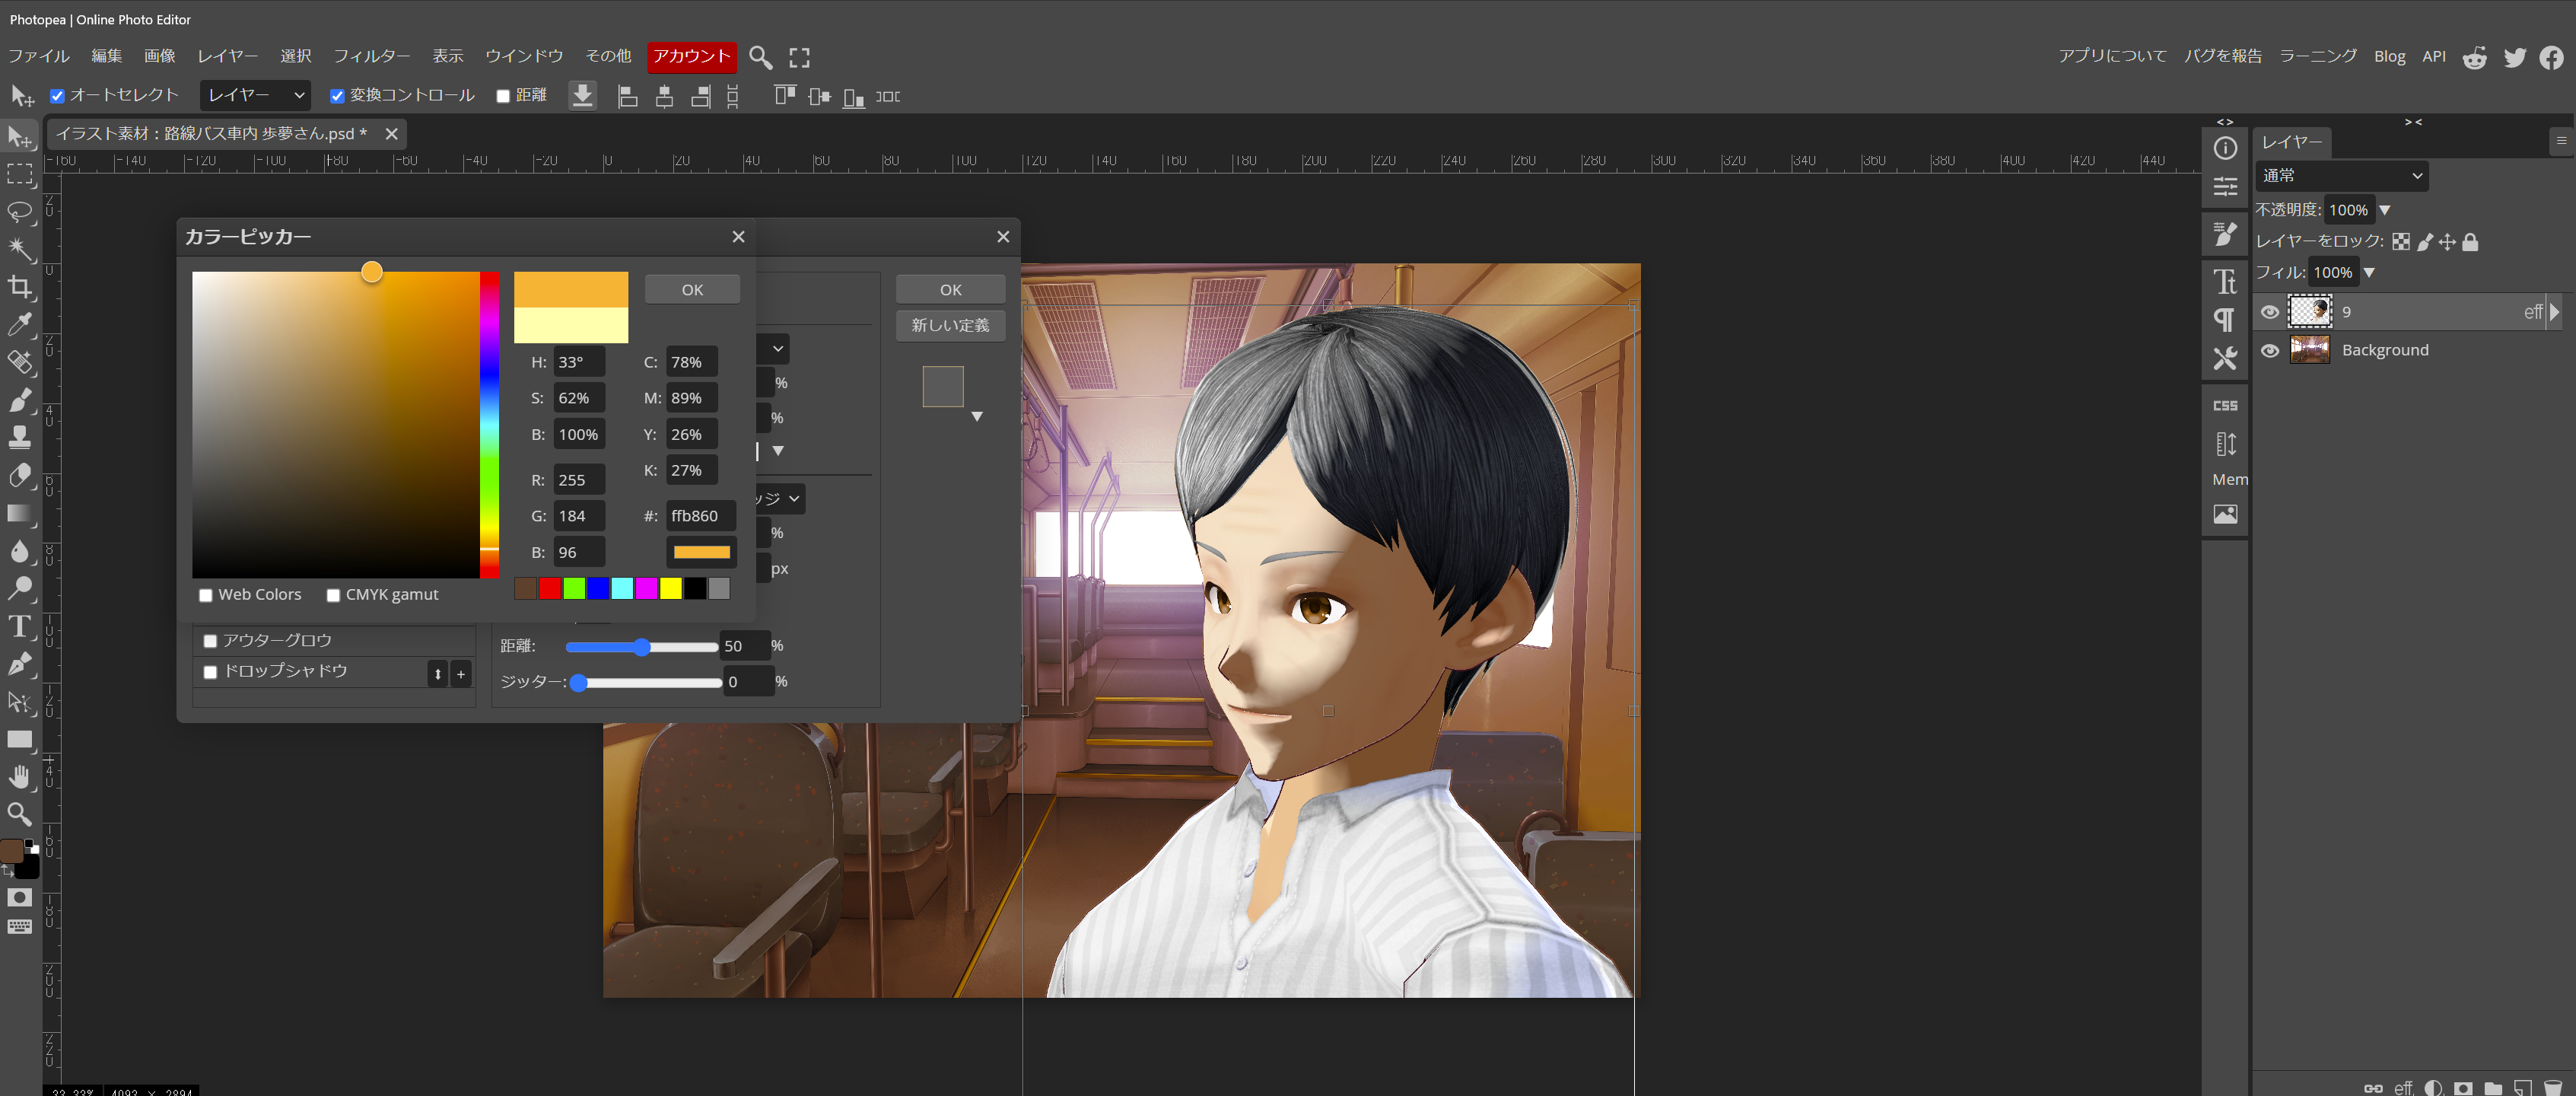Select the Lasso tool

tap(19, 212)
